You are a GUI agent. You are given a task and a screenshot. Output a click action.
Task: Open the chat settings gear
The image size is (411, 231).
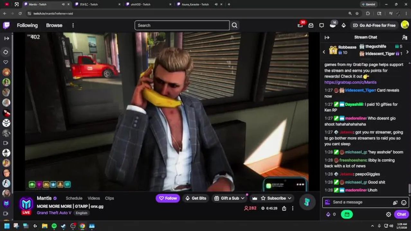388,214
